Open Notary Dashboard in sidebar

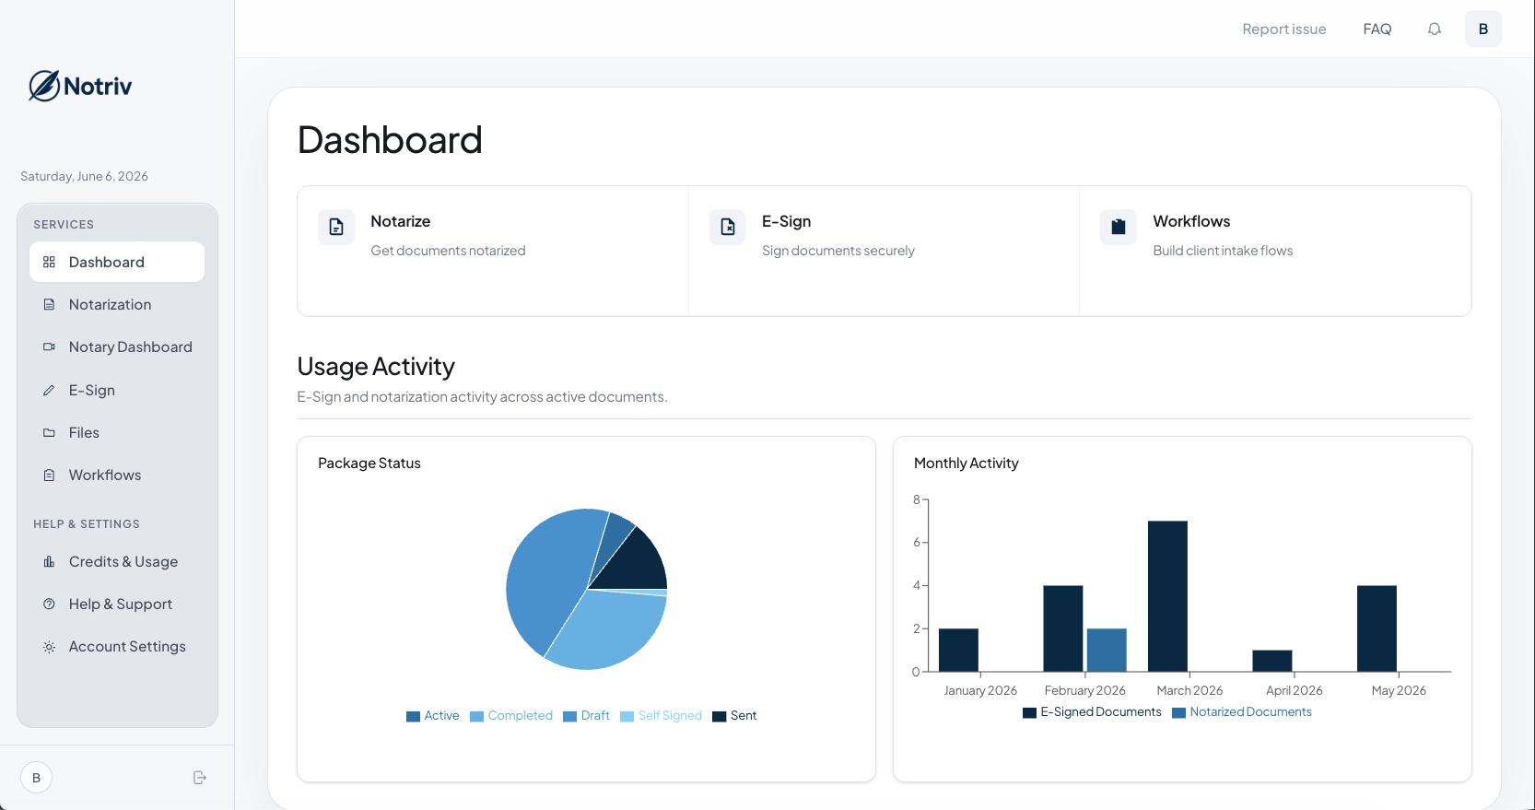tap(117, 346)
